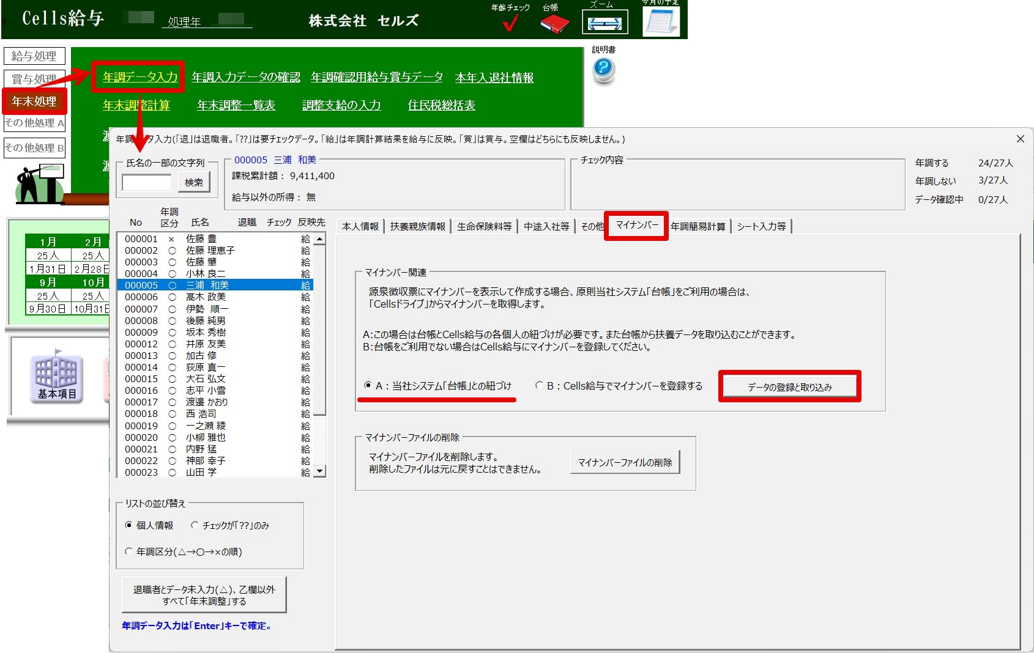1034x653 pixels.
Task: Select option B Cells給与でマイナンバーを登録する
Action: pyautogui.click(x=539, y=385)
